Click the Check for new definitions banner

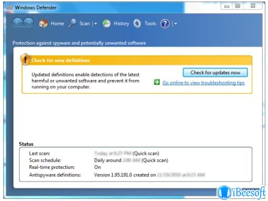(137, 60)
